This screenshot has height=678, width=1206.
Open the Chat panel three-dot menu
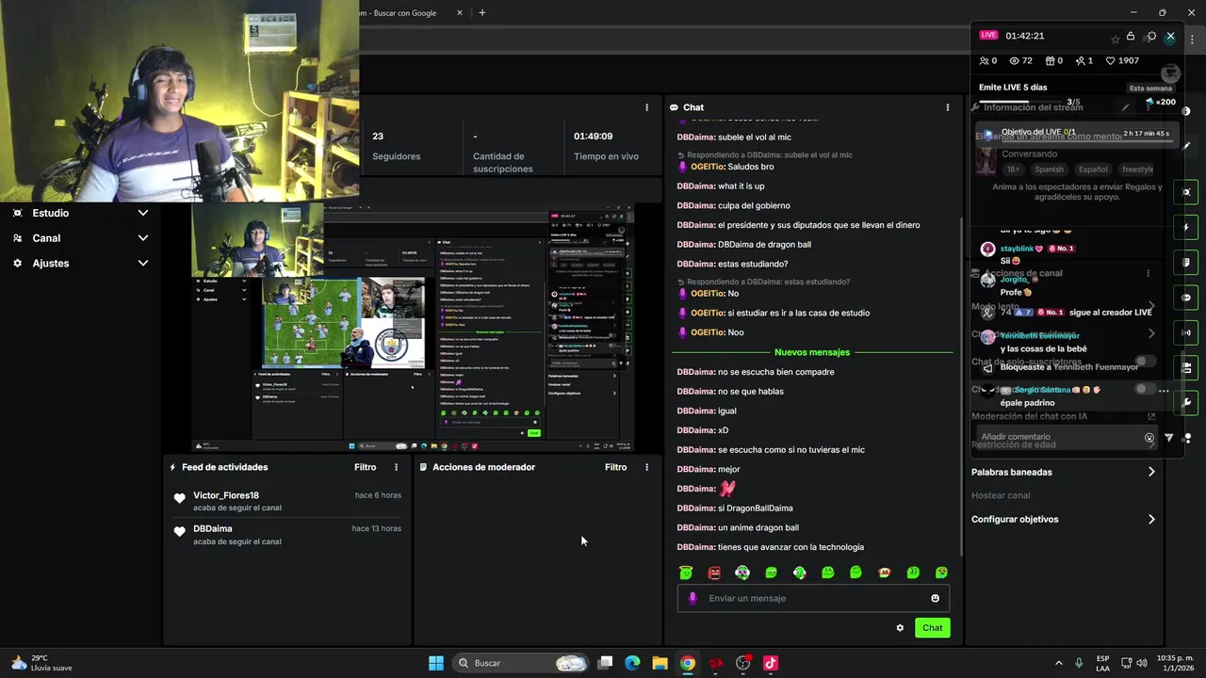(947, 107)
